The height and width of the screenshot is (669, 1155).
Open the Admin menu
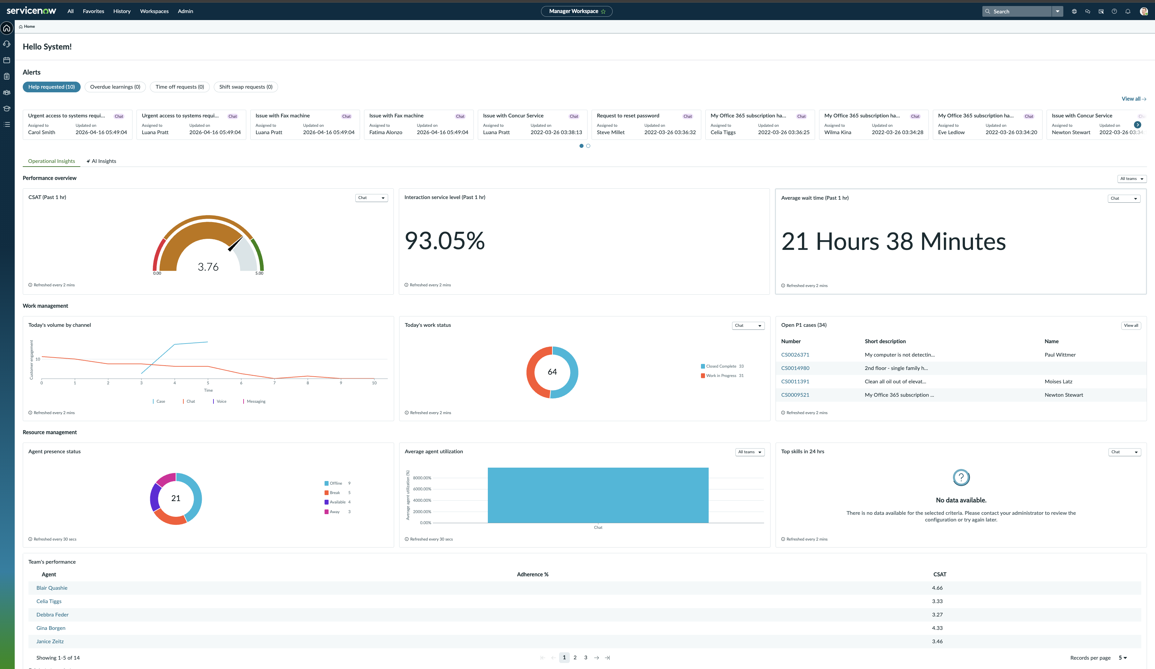point(185,11)
